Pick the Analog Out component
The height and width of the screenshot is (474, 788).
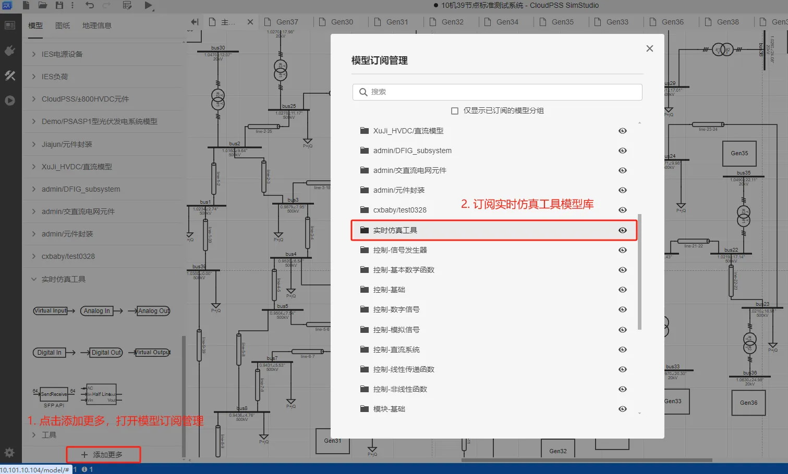149,311
